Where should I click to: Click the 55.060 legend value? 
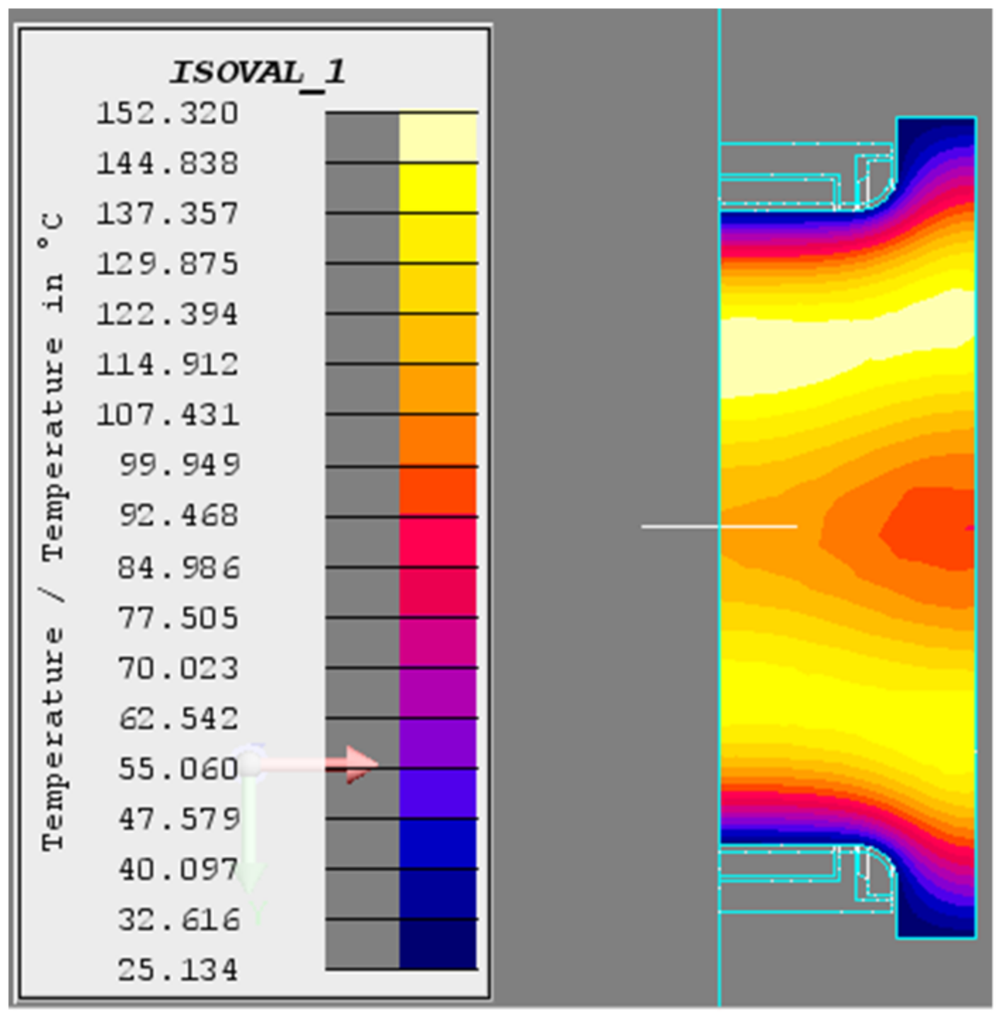click(179, 769)
